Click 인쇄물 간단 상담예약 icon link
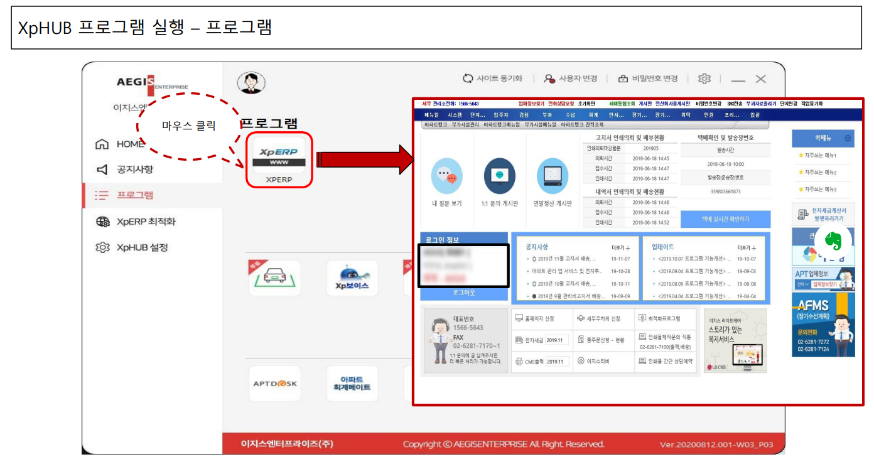The height and width of the screenshot is (469, 874). pos(666,362)
